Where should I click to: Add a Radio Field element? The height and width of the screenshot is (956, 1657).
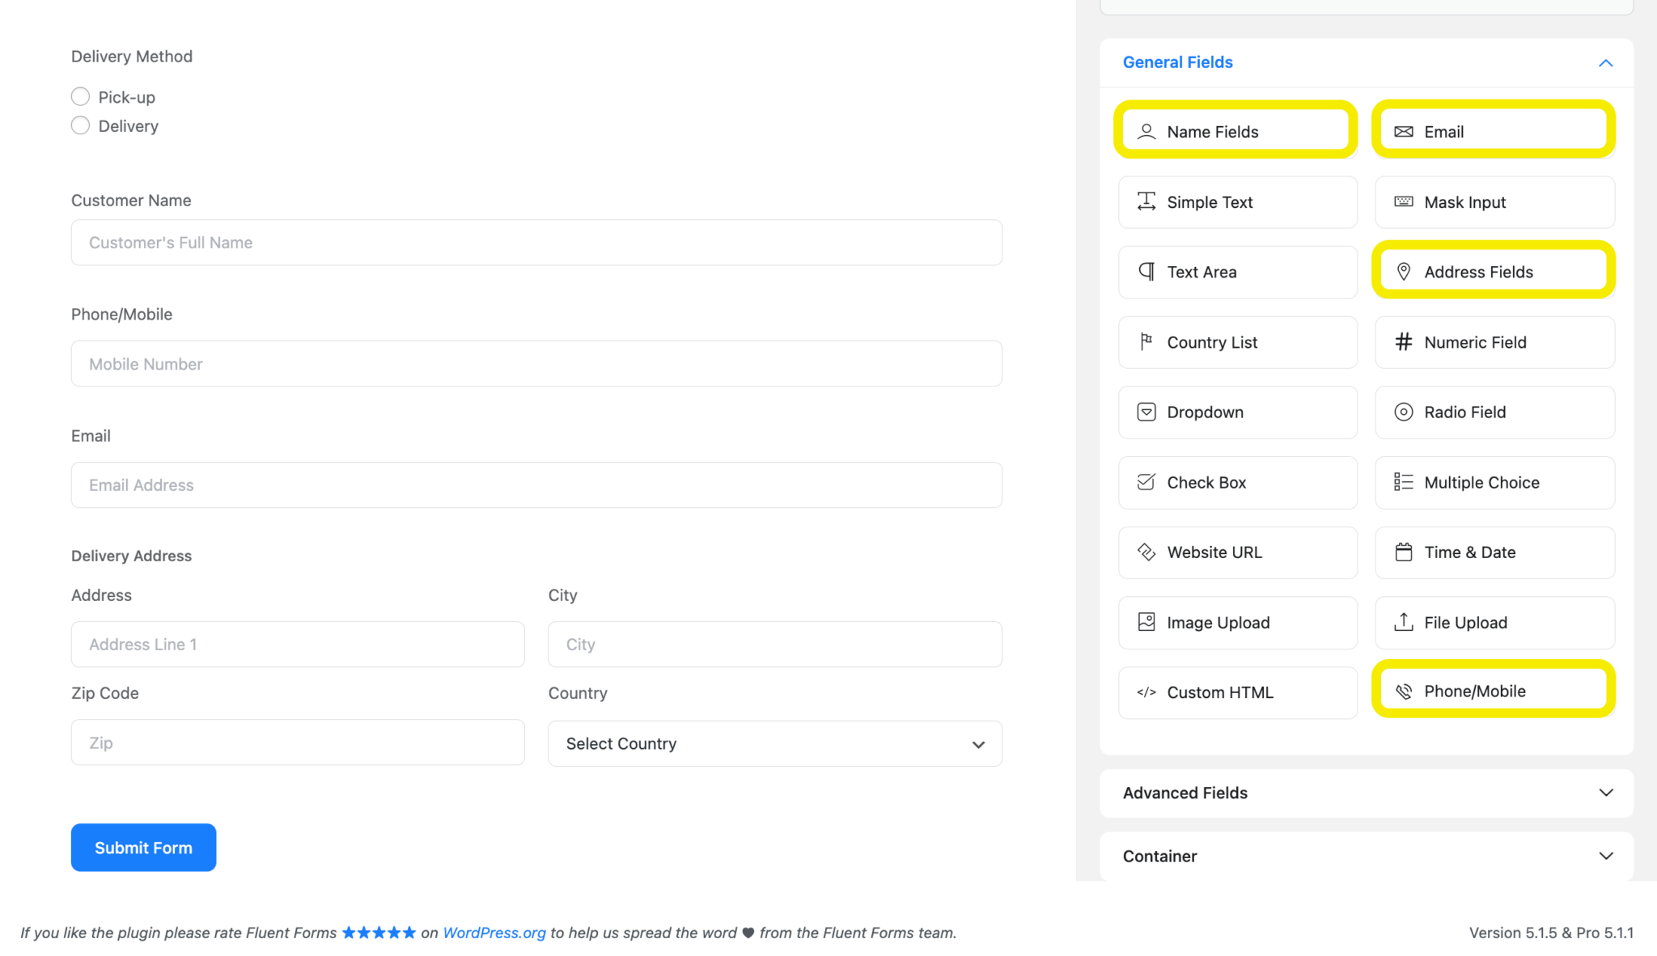coord(1494,412)
